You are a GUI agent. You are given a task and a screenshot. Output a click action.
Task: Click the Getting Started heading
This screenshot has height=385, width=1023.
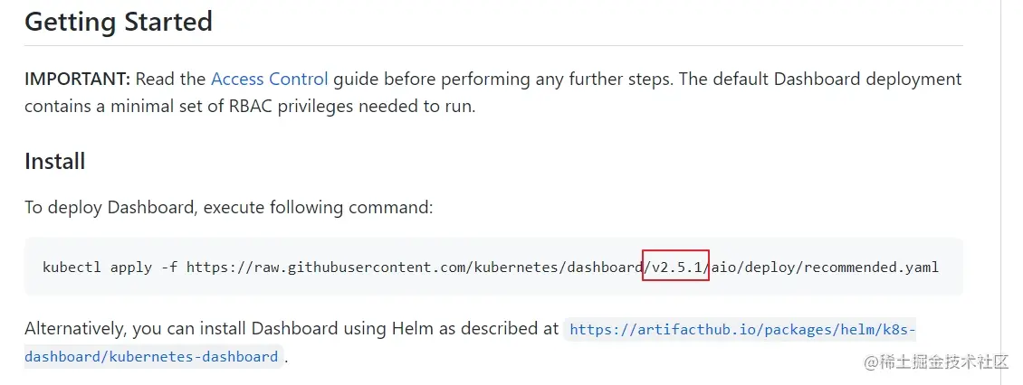(119, 22)
